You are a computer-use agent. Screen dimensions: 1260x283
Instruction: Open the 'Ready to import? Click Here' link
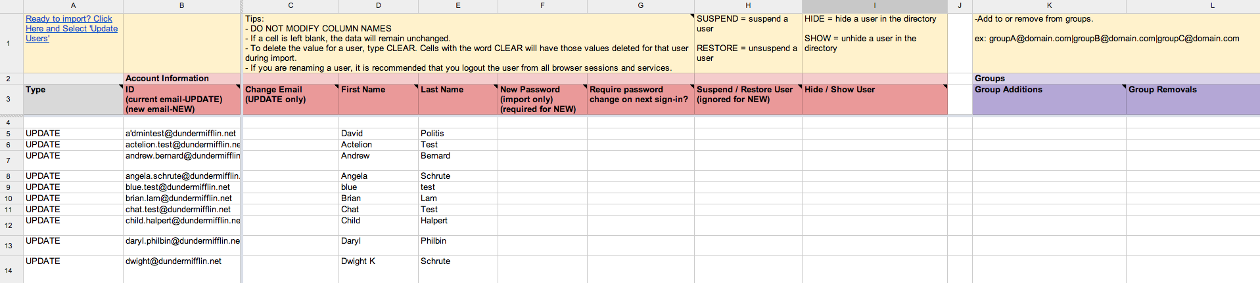[72, 29]
